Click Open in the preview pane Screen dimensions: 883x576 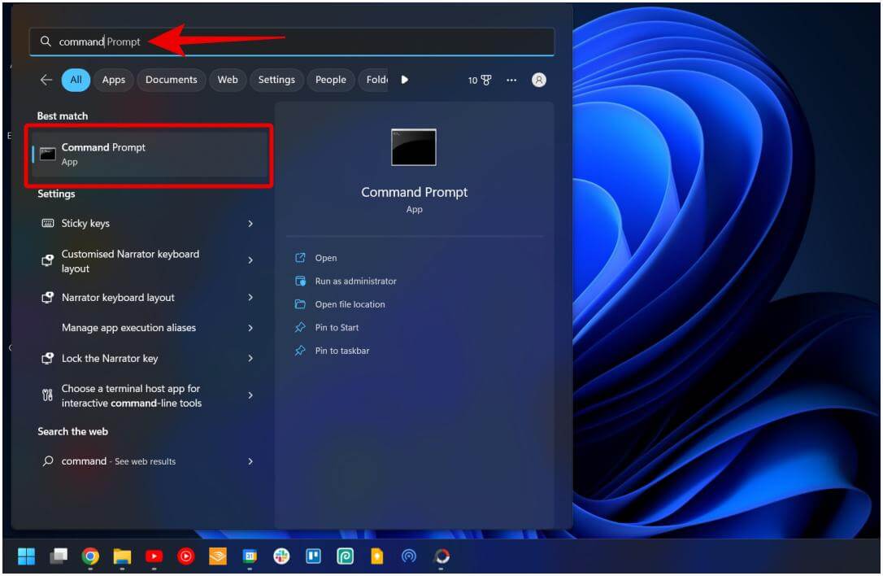coord(326,258)
